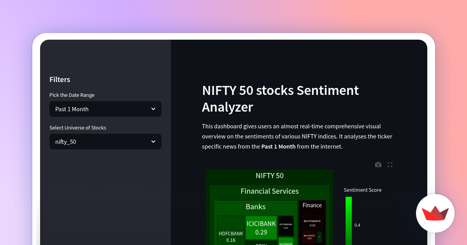Click the BAJAJFINSV tile

pyautogui.click(x=309, y=236)
